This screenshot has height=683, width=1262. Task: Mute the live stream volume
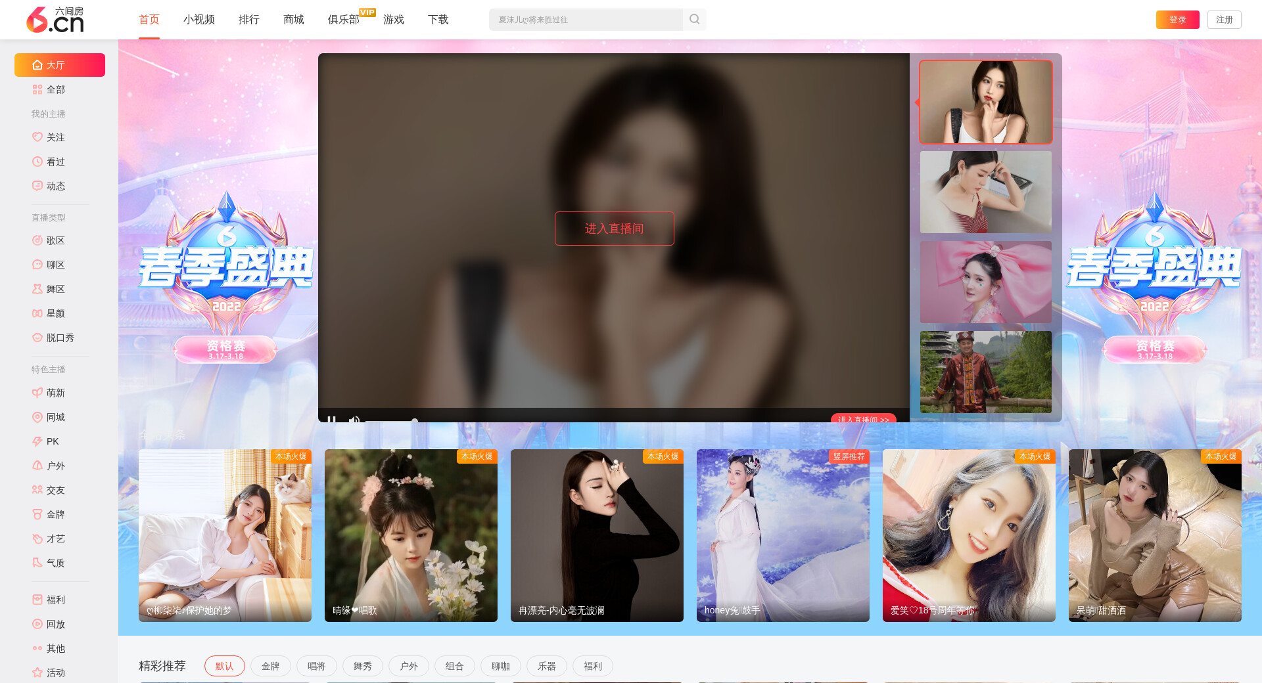(354, 419)
